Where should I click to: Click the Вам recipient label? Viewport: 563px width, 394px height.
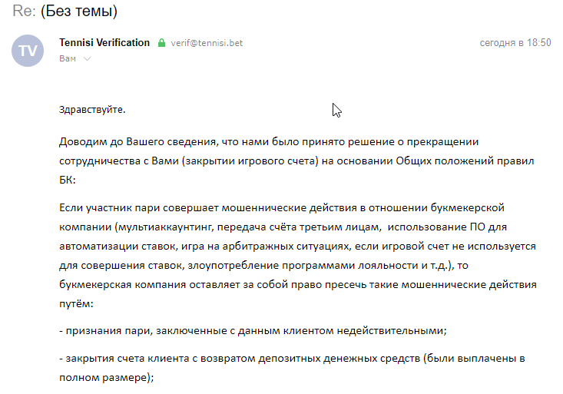tap(68, 58)
